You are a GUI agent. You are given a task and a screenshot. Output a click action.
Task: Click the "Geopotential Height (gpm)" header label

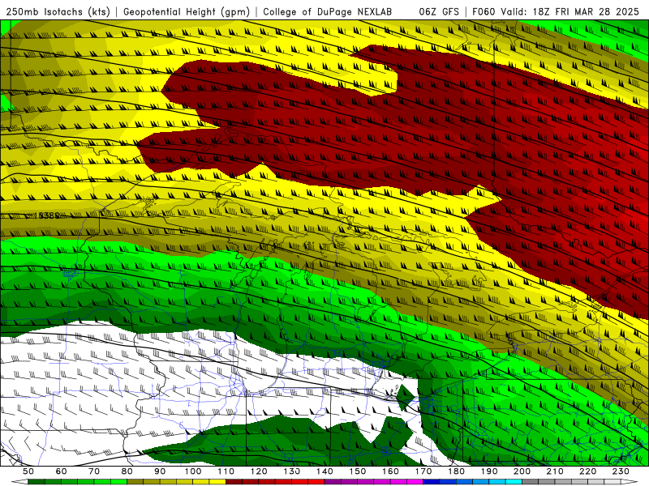coord(187,11)
